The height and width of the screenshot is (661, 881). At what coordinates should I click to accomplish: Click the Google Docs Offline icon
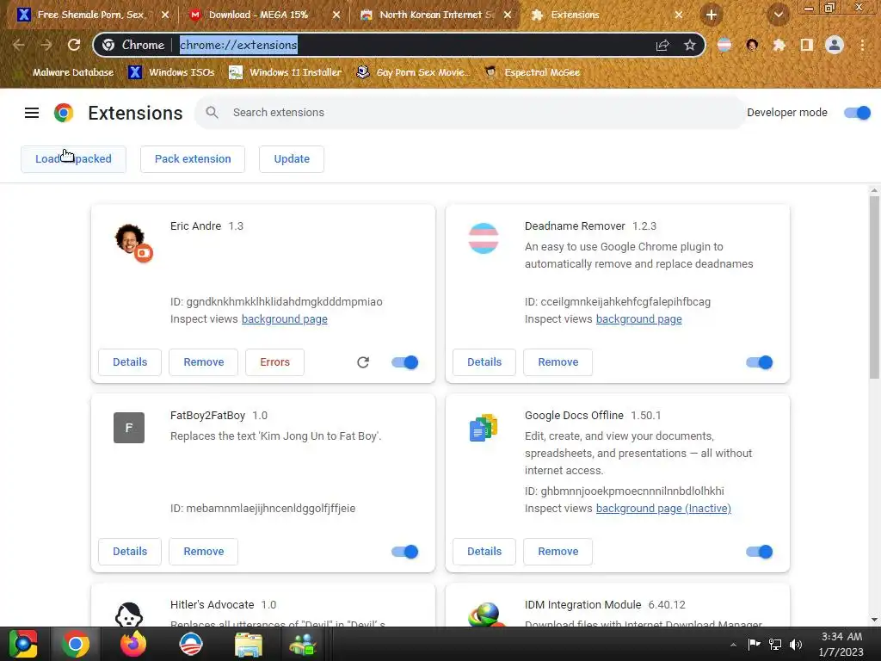point(484,428)
